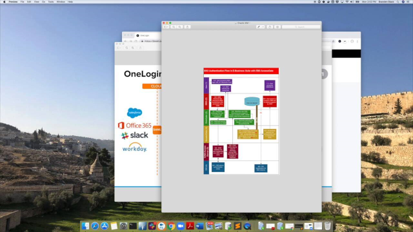Click the Search field in Oracle IAM window
Image resolution: width=413 pixels, height=232 pixels.
301,27
